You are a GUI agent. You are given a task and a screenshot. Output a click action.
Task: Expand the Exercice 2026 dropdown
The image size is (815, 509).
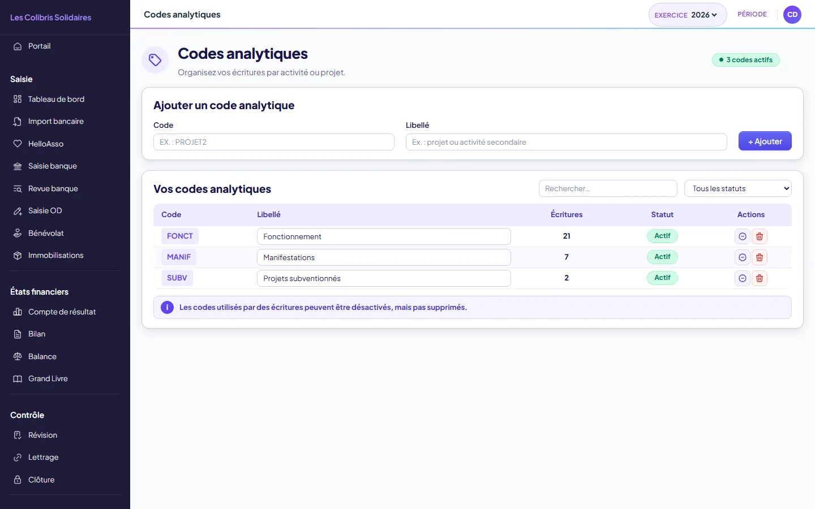(688, 15)
